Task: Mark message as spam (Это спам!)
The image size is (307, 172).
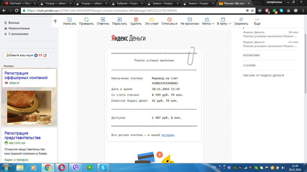Action: click(x=151, y=21)
